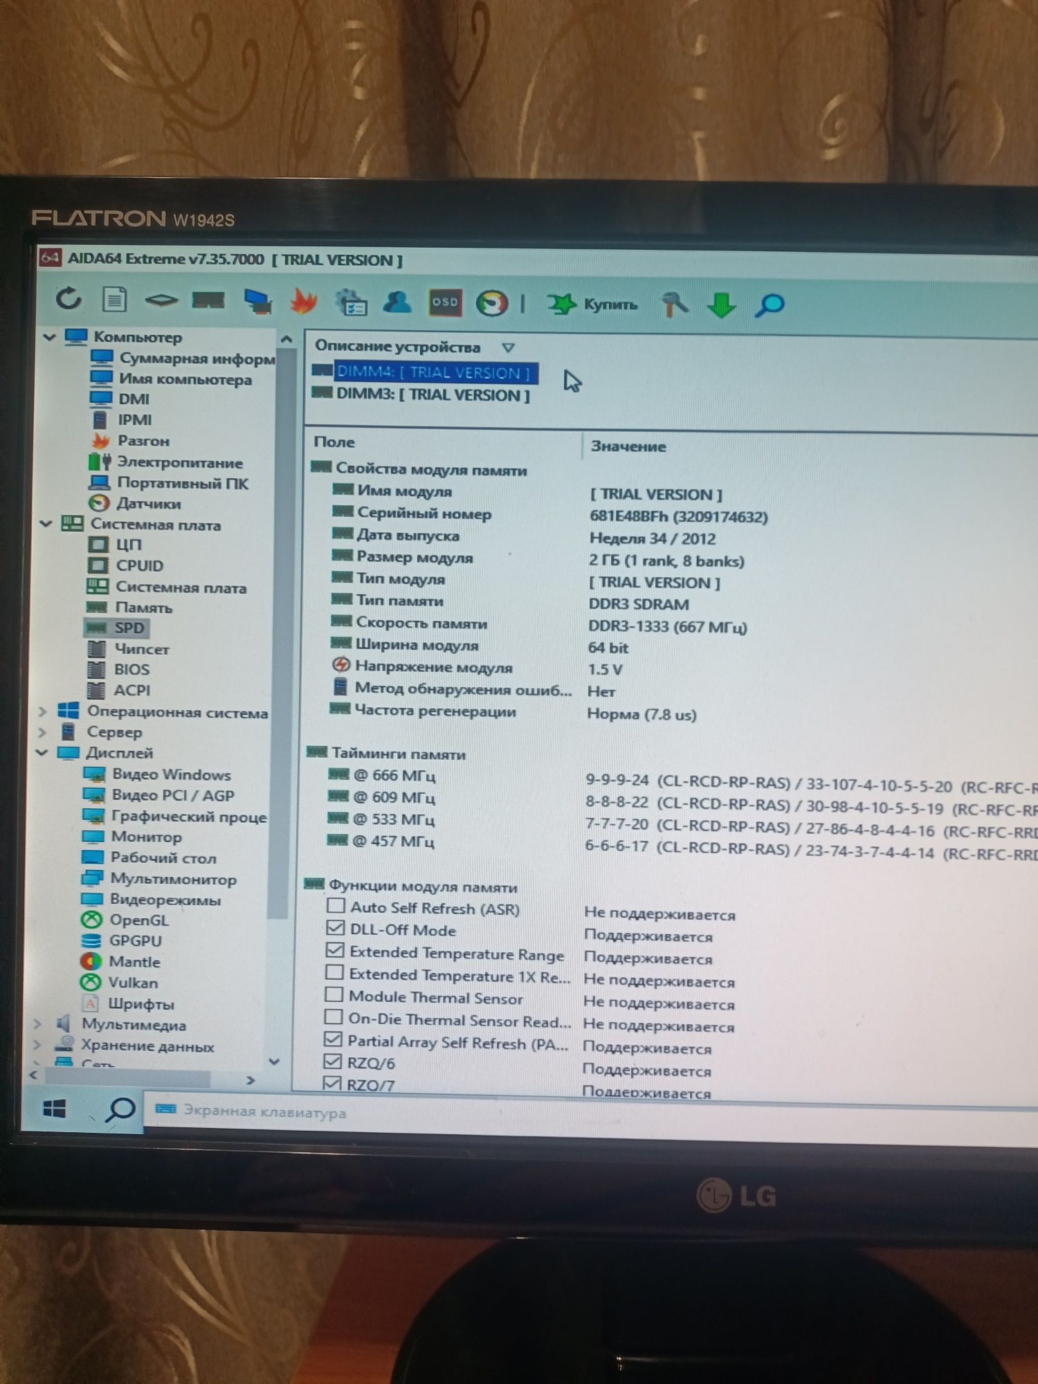
Task: Select Видео Windows tree item
Action: [156, 774]
